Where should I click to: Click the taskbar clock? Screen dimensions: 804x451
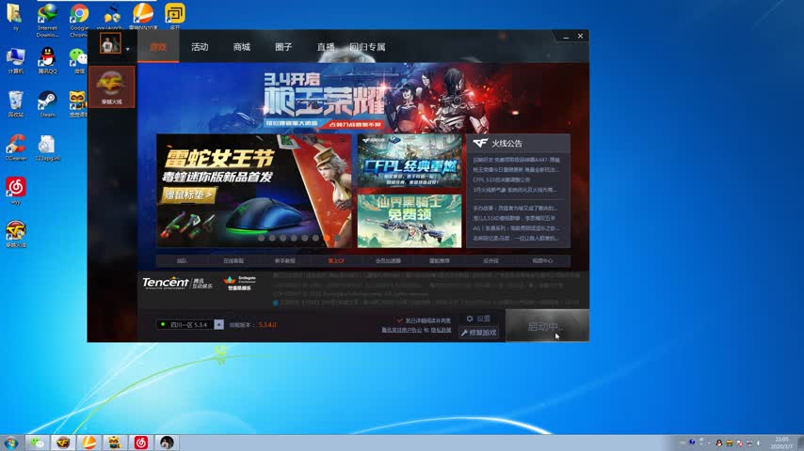(x=782, y=443)
